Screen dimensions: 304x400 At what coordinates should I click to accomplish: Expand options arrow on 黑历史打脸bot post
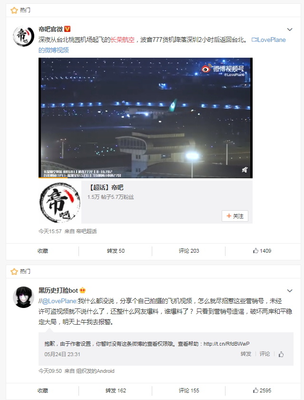click(x=290, y=290)
